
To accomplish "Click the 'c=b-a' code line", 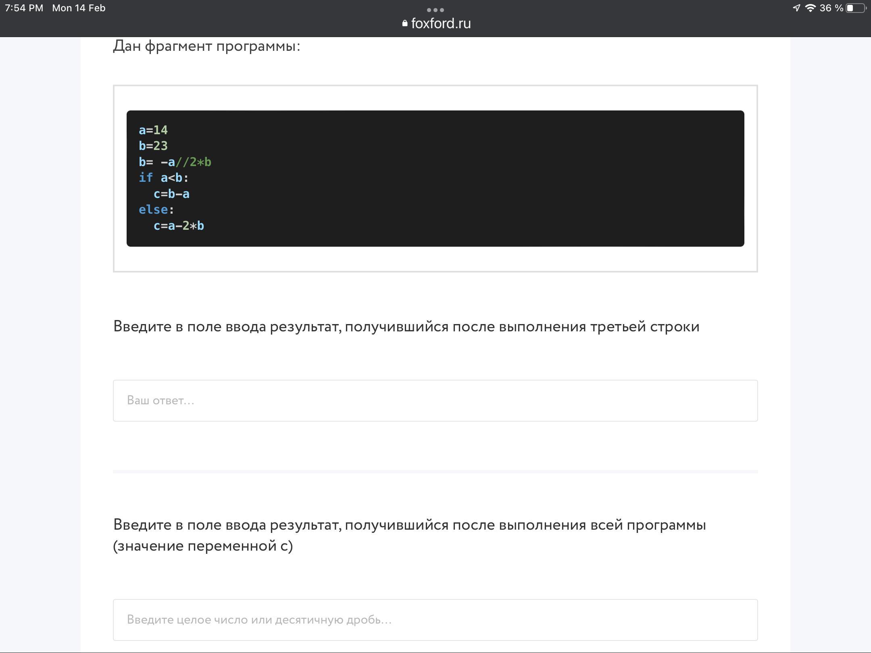I will pos(171,194).
